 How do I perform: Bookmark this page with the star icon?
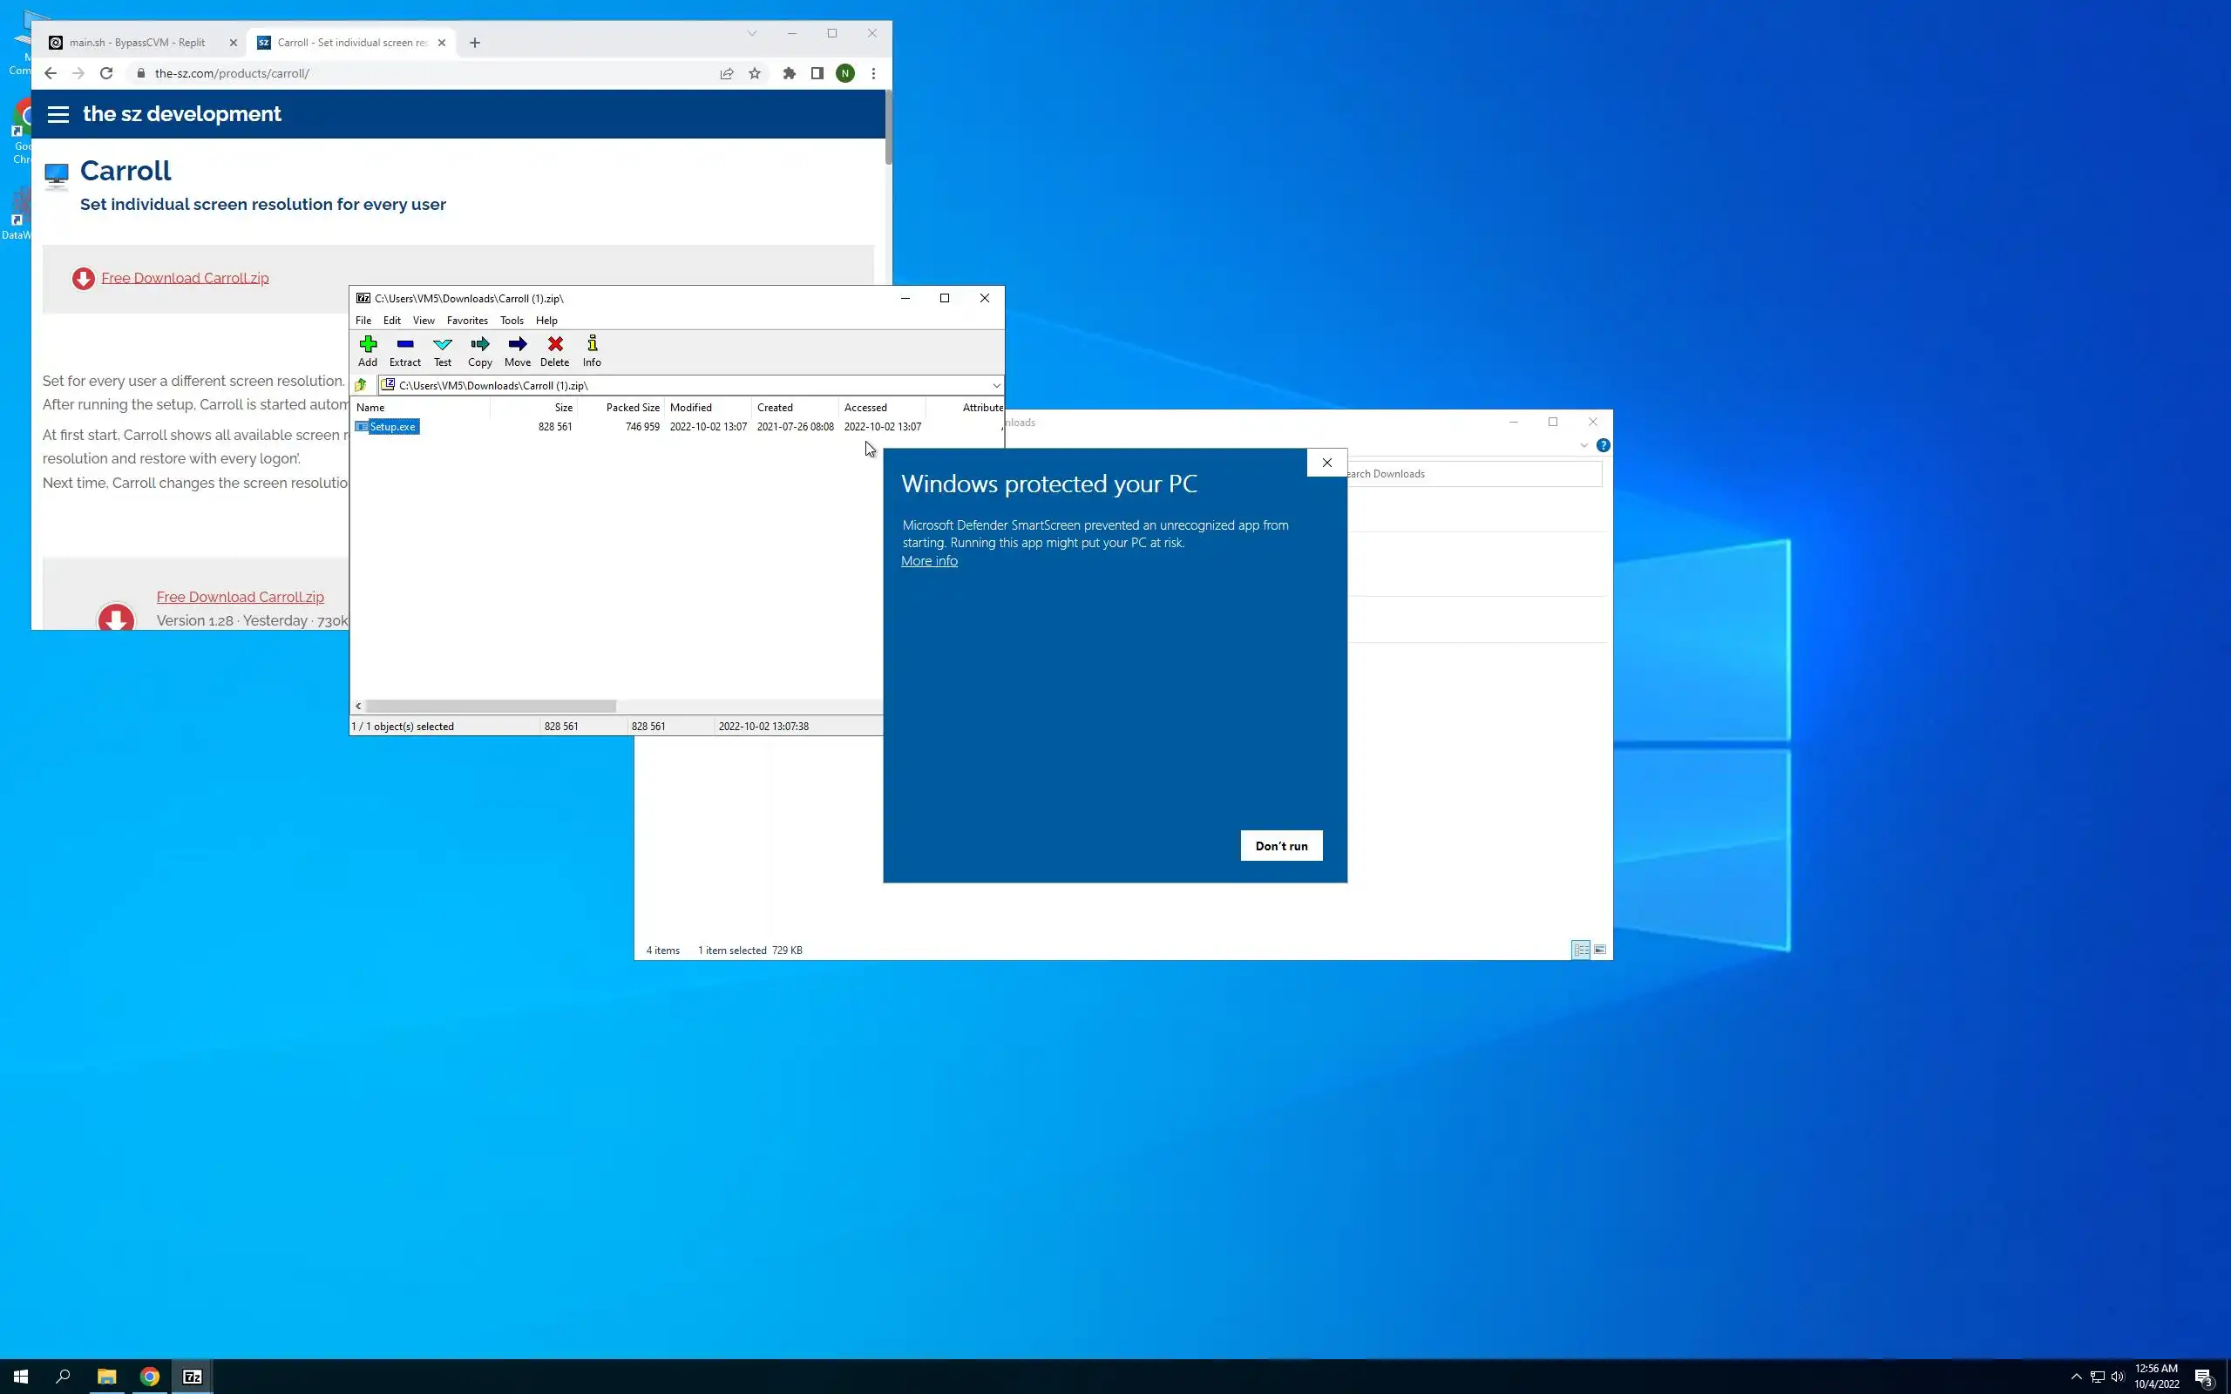pyautogui.click(x=755, y=74)
